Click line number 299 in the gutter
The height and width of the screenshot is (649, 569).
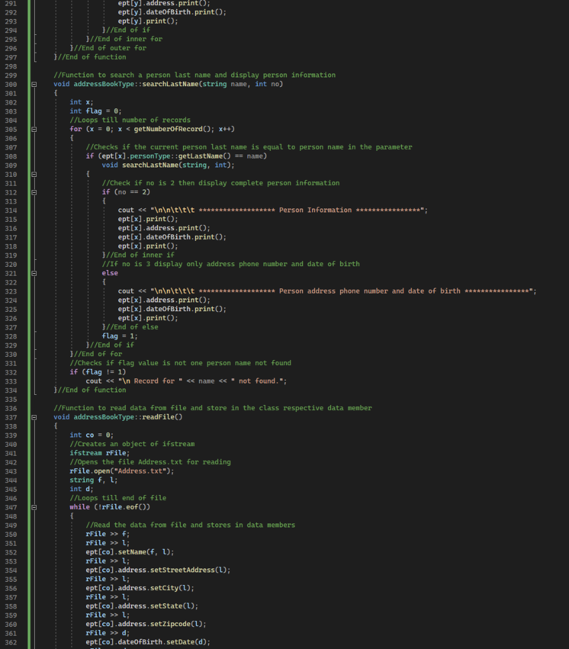(x=11, y=75)
